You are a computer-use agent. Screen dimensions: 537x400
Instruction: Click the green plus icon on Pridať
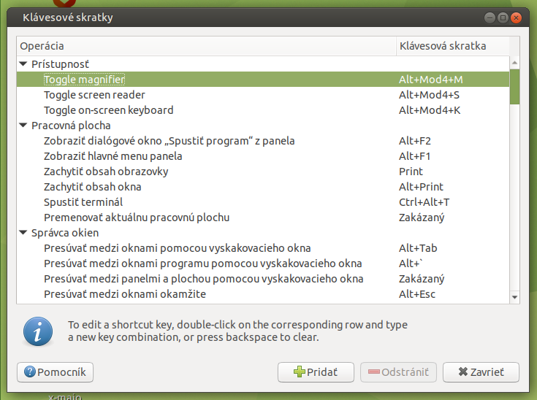point(300,372)
